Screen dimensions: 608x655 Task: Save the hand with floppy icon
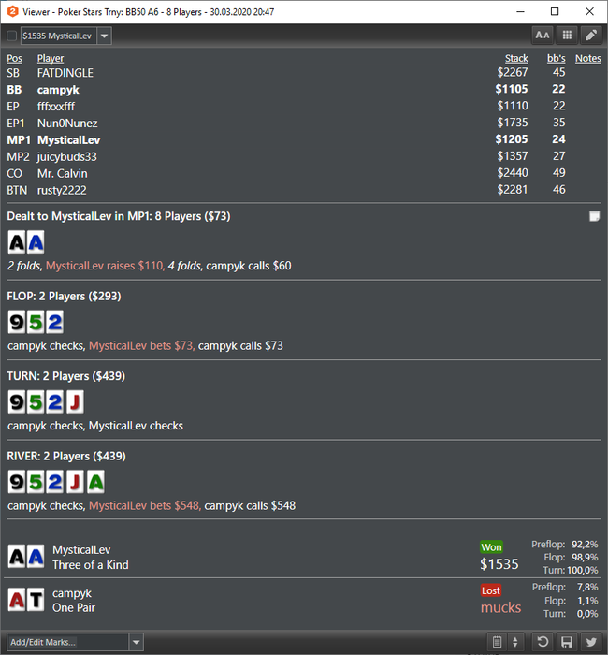point(567,642)
